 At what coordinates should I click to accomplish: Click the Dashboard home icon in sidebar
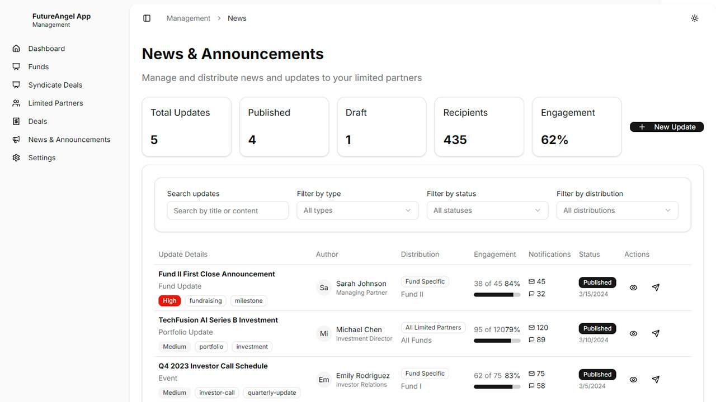coord(16,49)
